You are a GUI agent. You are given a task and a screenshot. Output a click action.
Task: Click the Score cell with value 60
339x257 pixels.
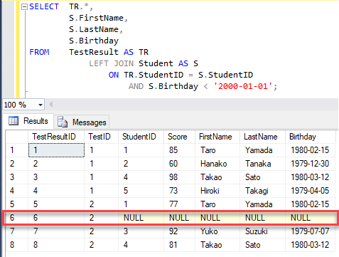pyautogui.click(x=179, y=164)
